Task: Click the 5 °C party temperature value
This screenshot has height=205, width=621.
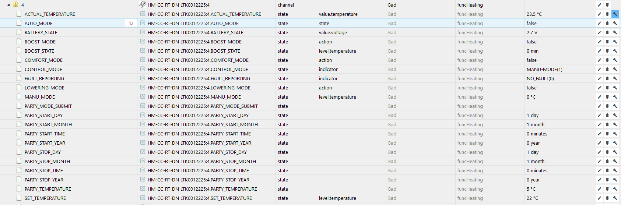Action: coord(531,189)
